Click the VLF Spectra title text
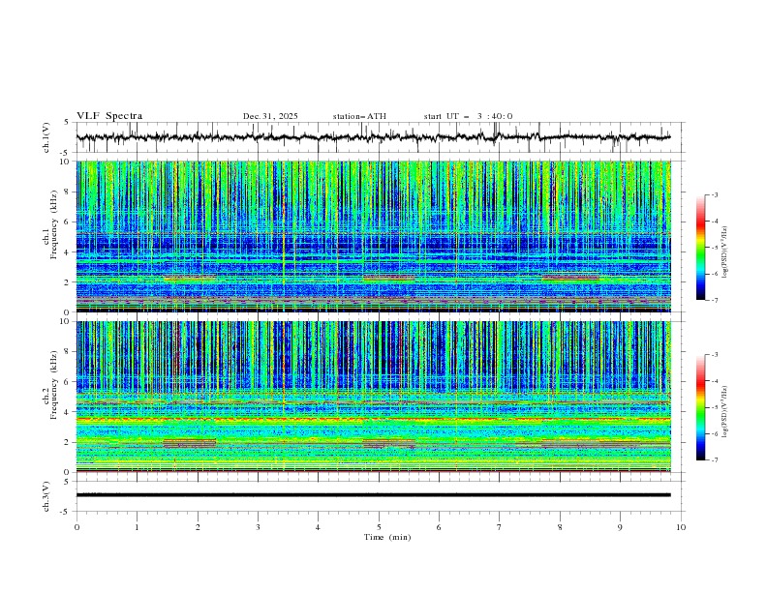The width and height of the screenshot is (767, 592). 109,116
